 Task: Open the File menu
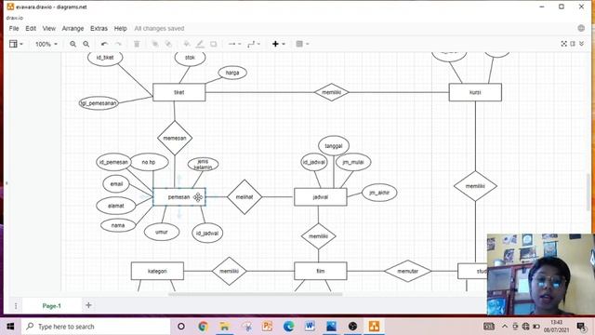point(14,29)
